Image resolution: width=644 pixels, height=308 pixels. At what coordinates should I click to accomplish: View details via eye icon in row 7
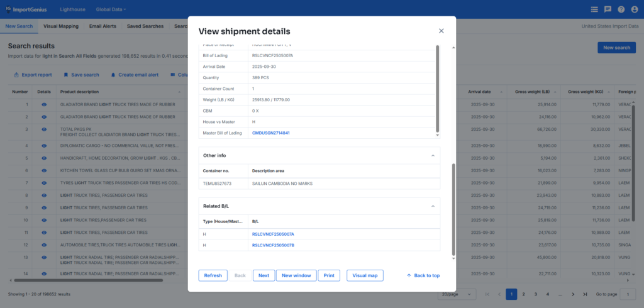[x=44, y=183]
